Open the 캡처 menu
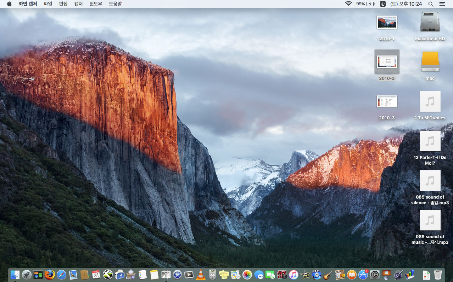Screen dimensions: 453x282 pyautogui.click(x=78, y=4)
